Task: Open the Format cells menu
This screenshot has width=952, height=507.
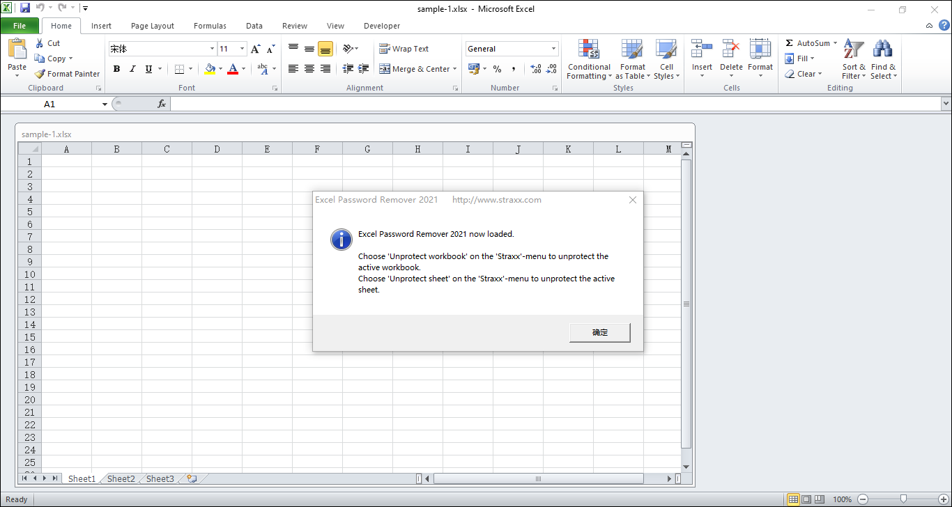Action: point(760,60)
